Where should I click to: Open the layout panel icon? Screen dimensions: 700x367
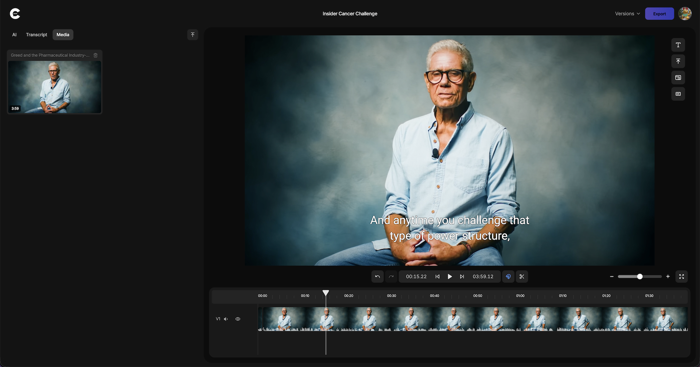point(678,78)
